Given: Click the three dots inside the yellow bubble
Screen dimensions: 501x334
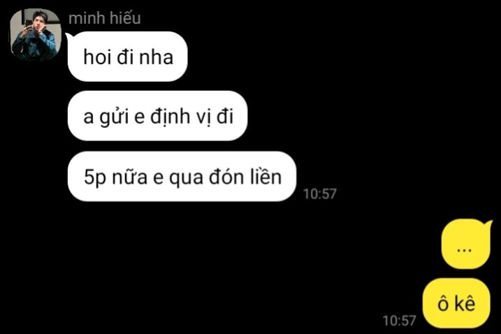Looking at the screenshot, I should point(464,250).
